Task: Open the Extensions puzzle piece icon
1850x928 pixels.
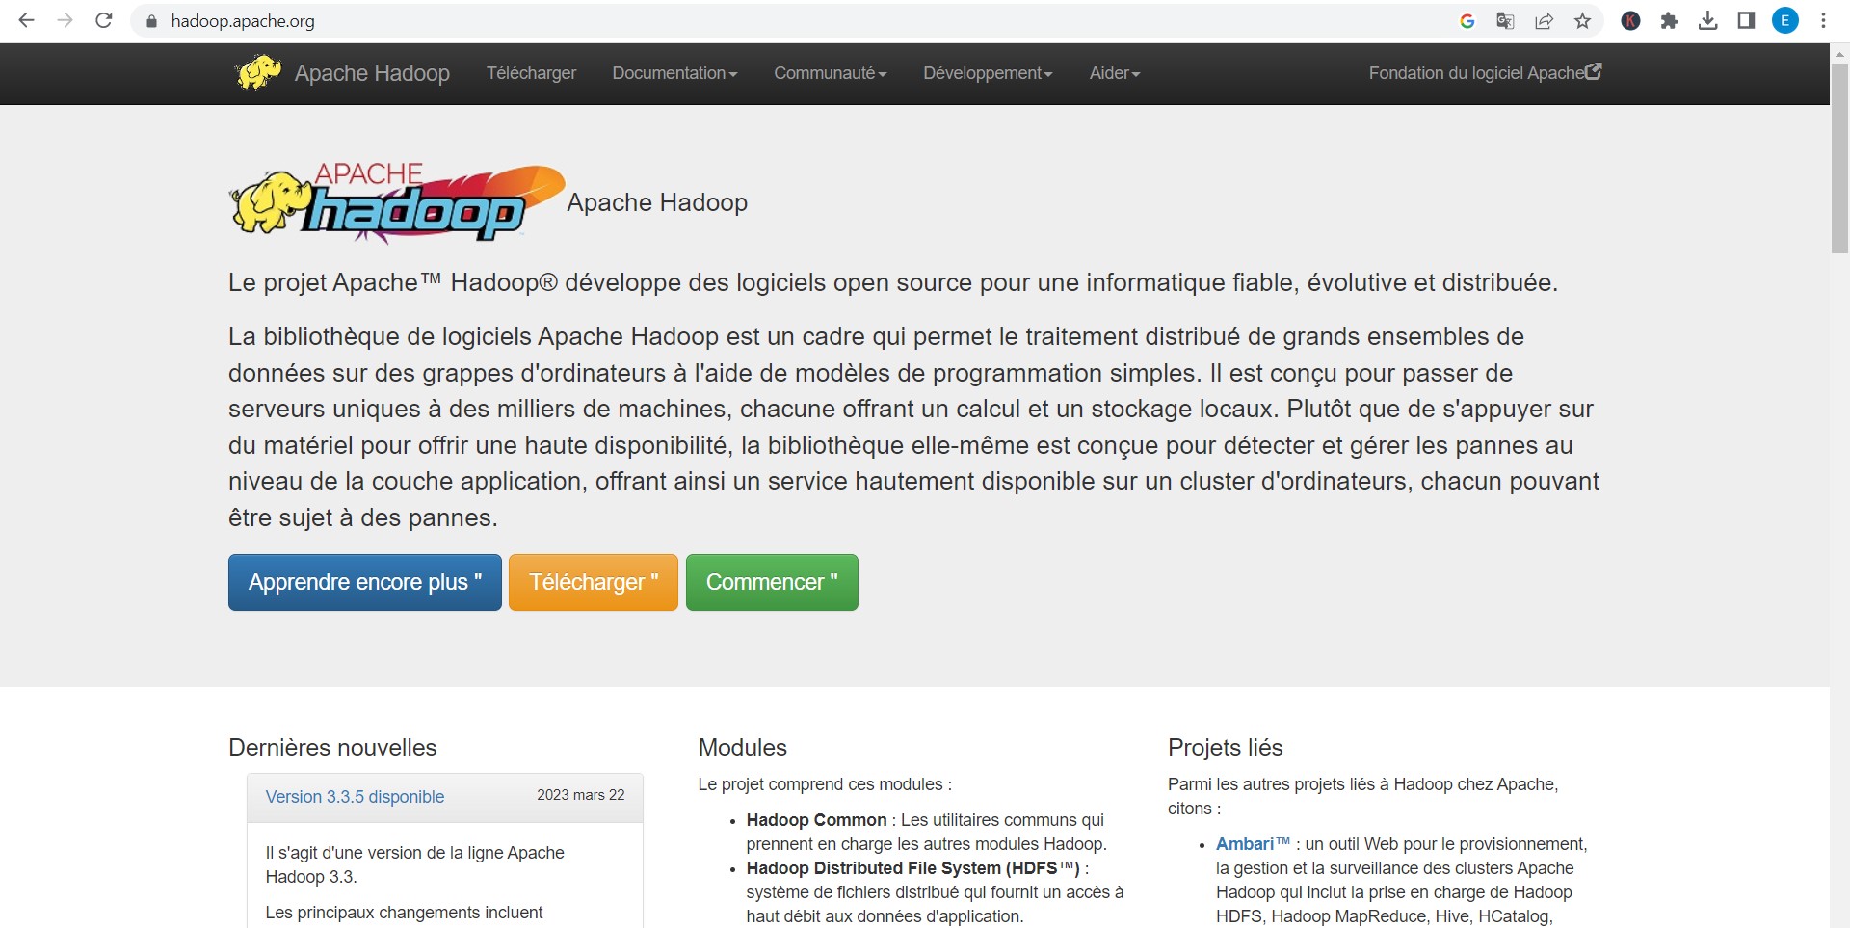Action: (1669, 21)
